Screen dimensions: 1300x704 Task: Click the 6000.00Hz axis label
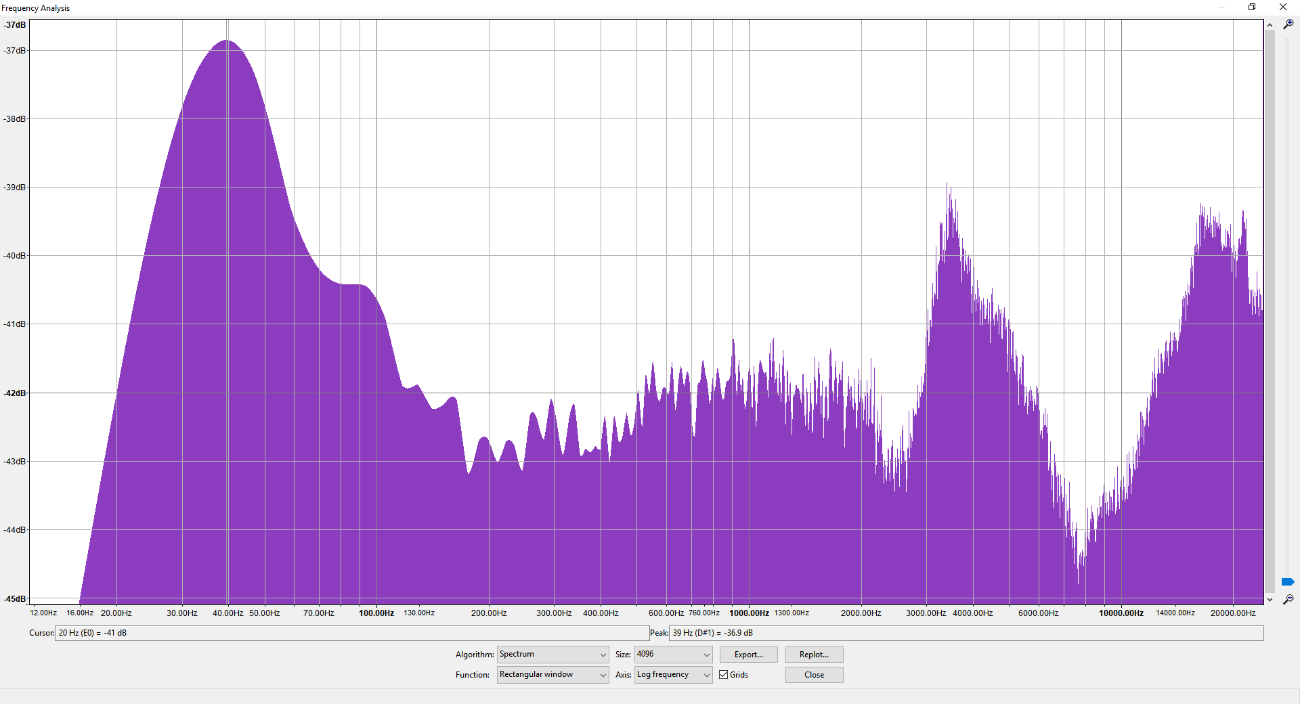point(1038,613)
